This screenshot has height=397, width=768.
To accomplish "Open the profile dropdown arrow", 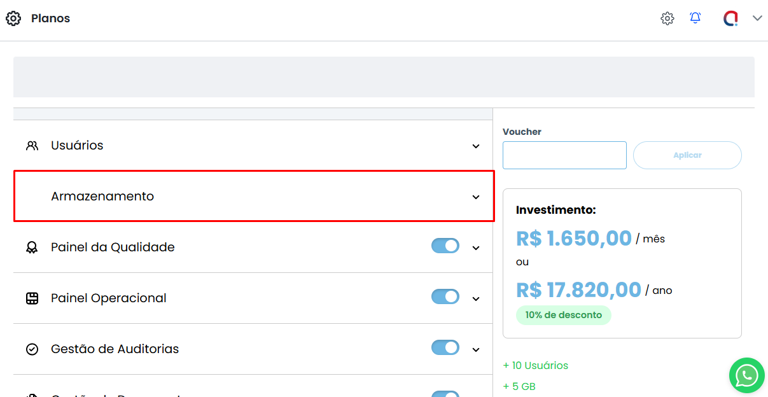I will pos(757,18).
